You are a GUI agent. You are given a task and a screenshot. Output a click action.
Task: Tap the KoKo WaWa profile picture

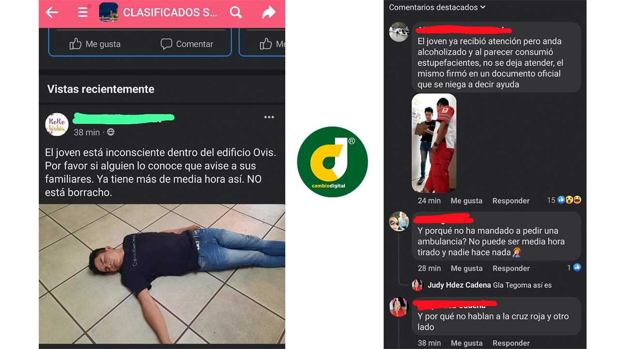click(x=57, y=125)
